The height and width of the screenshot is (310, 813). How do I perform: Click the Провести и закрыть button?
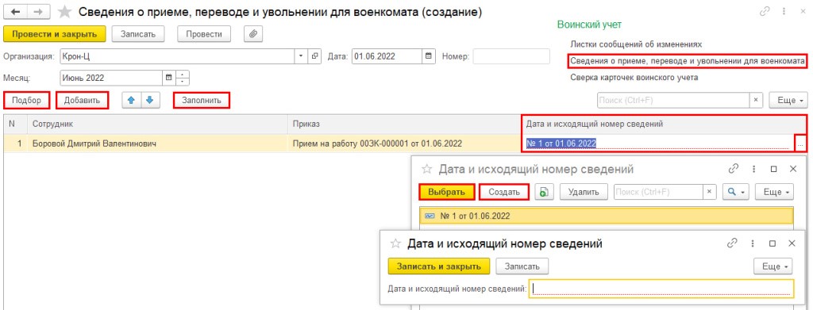[x=55, y=34]
